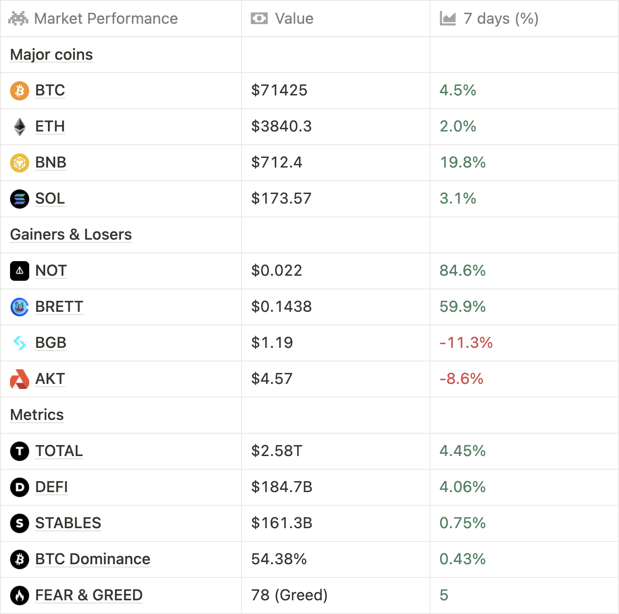Screen dimensions: 619x614
Task: Click the Value column header
Action: [294, 19]
